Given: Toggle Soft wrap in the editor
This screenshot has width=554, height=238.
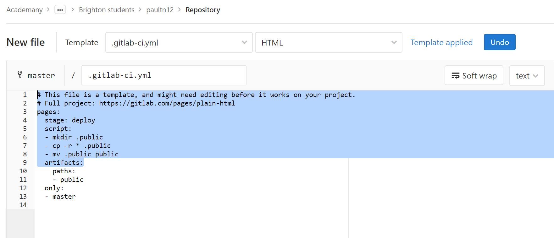Looking at the screenshot, I should tap(474, 76).
